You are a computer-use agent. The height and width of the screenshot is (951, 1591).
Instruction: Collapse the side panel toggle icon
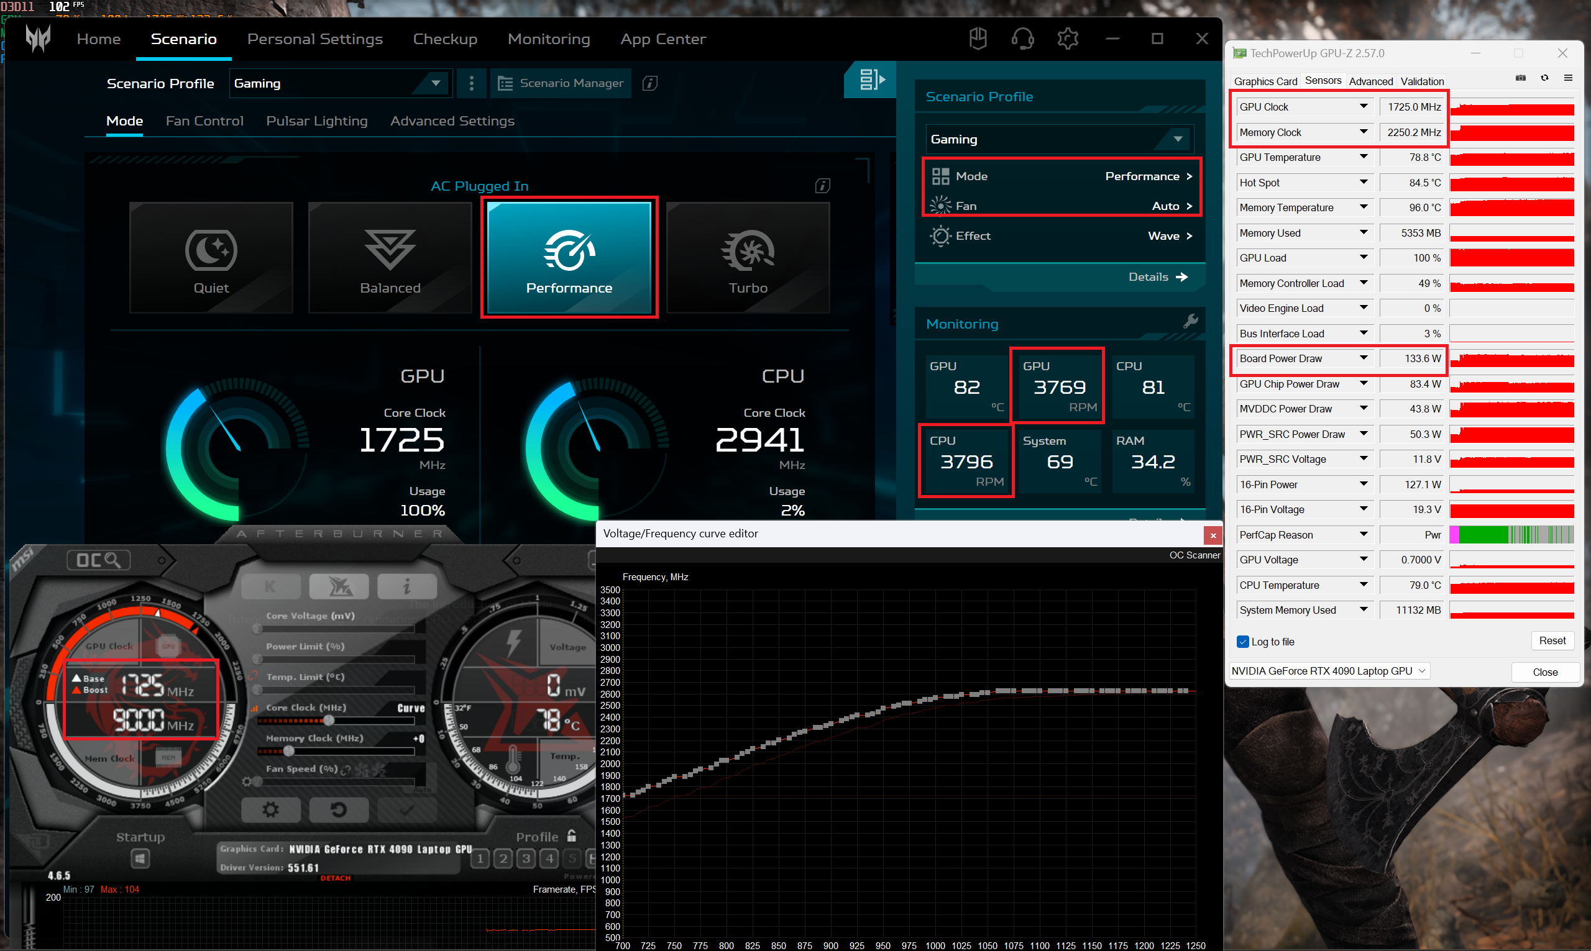[x=871, y=80]
